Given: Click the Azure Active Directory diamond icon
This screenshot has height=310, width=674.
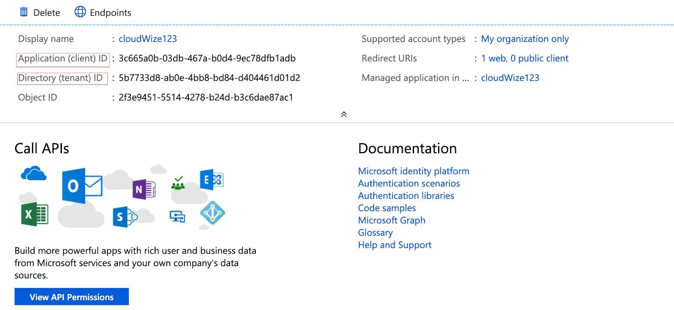Looking at the screenshot, I should [212, 213].
